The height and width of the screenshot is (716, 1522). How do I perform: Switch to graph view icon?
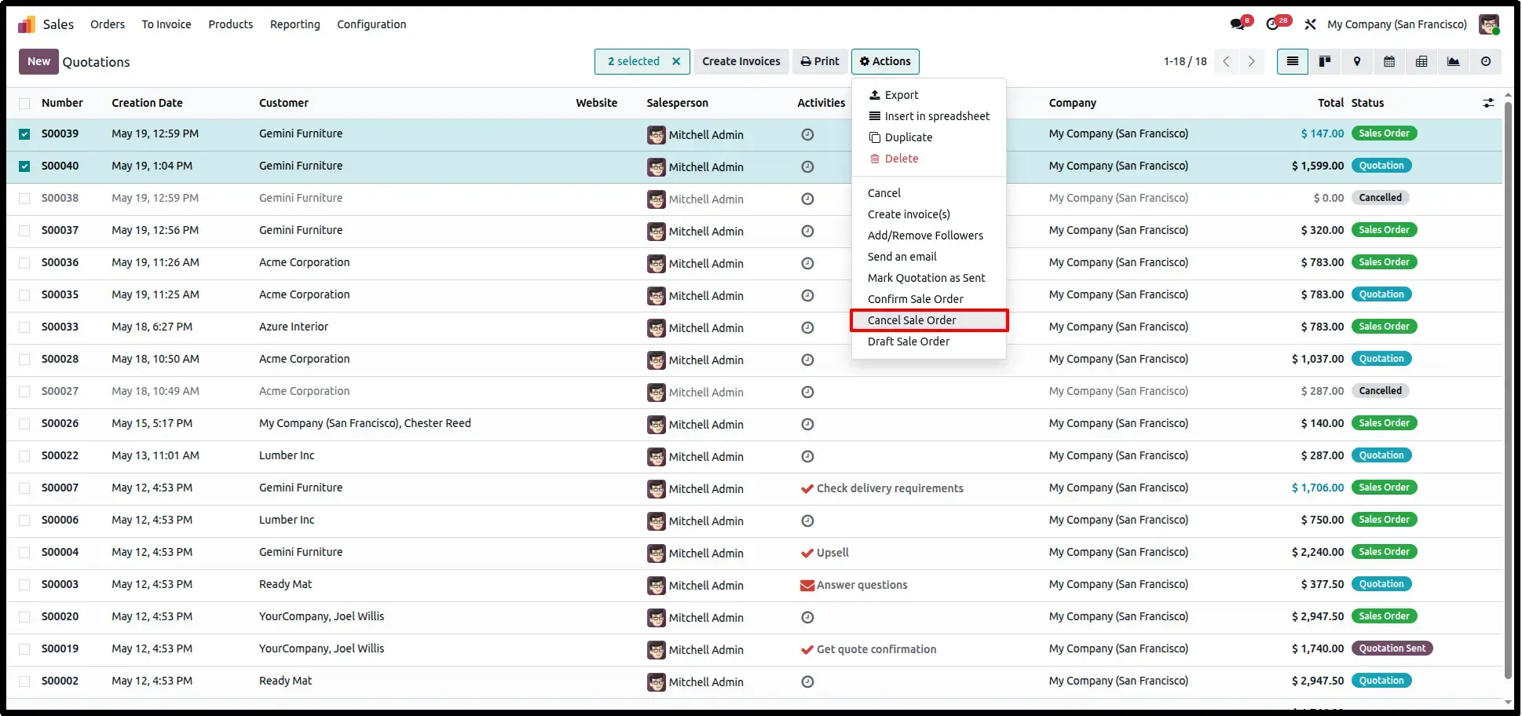(1454, 61)
